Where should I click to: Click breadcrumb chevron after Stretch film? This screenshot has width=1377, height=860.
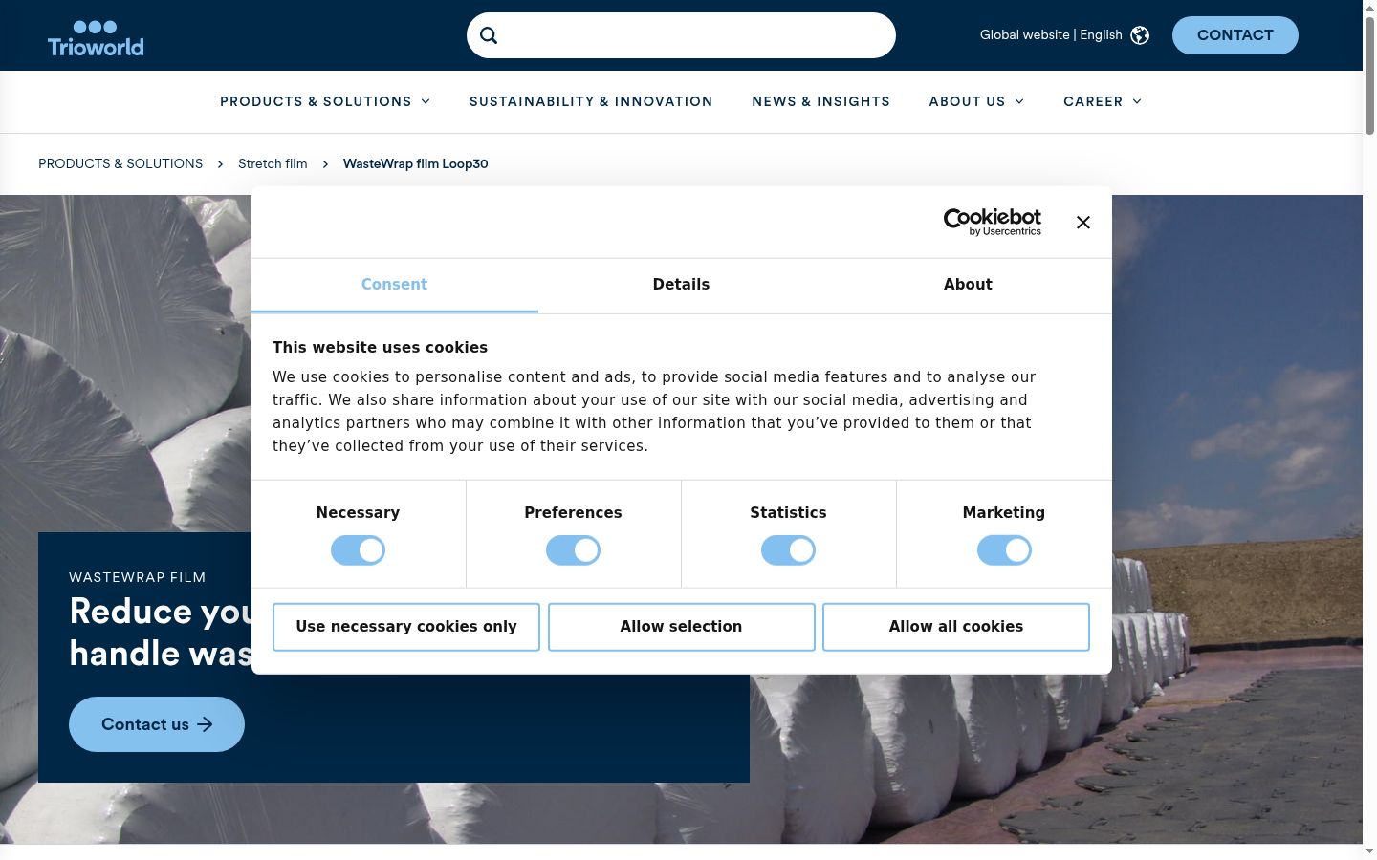(x=325, y=164)
